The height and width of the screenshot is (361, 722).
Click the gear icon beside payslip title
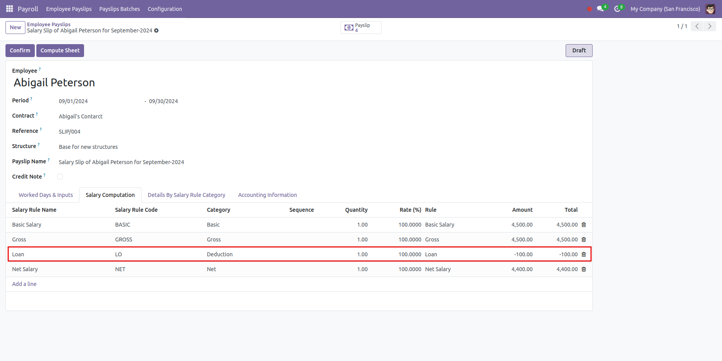[156, 30]
